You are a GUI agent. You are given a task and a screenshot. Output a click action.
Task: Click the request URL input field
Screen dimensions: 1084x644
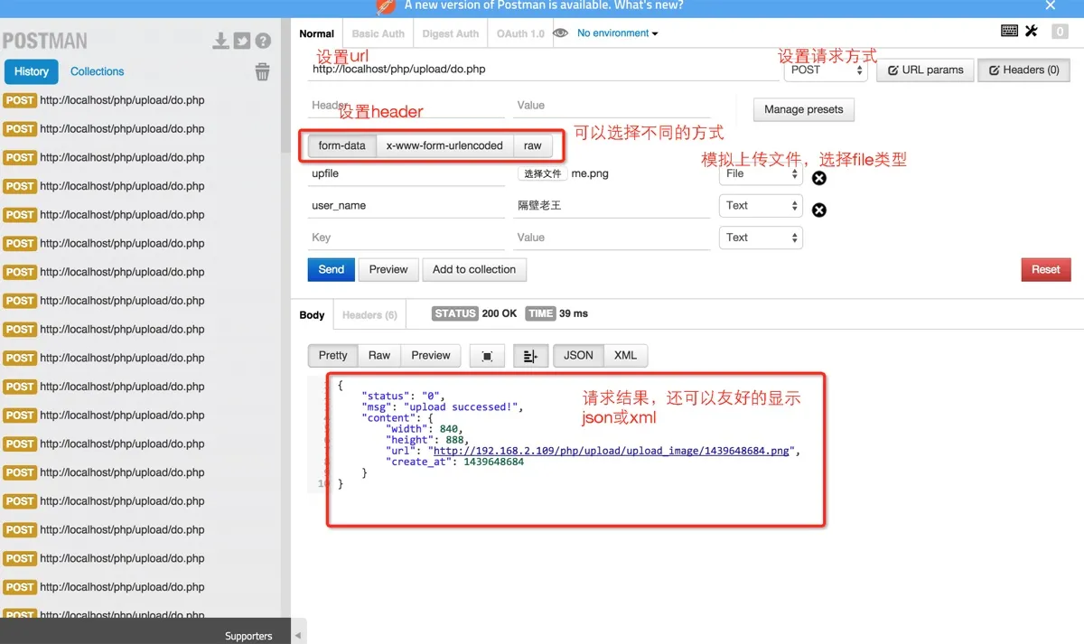(x=542, y=70)
